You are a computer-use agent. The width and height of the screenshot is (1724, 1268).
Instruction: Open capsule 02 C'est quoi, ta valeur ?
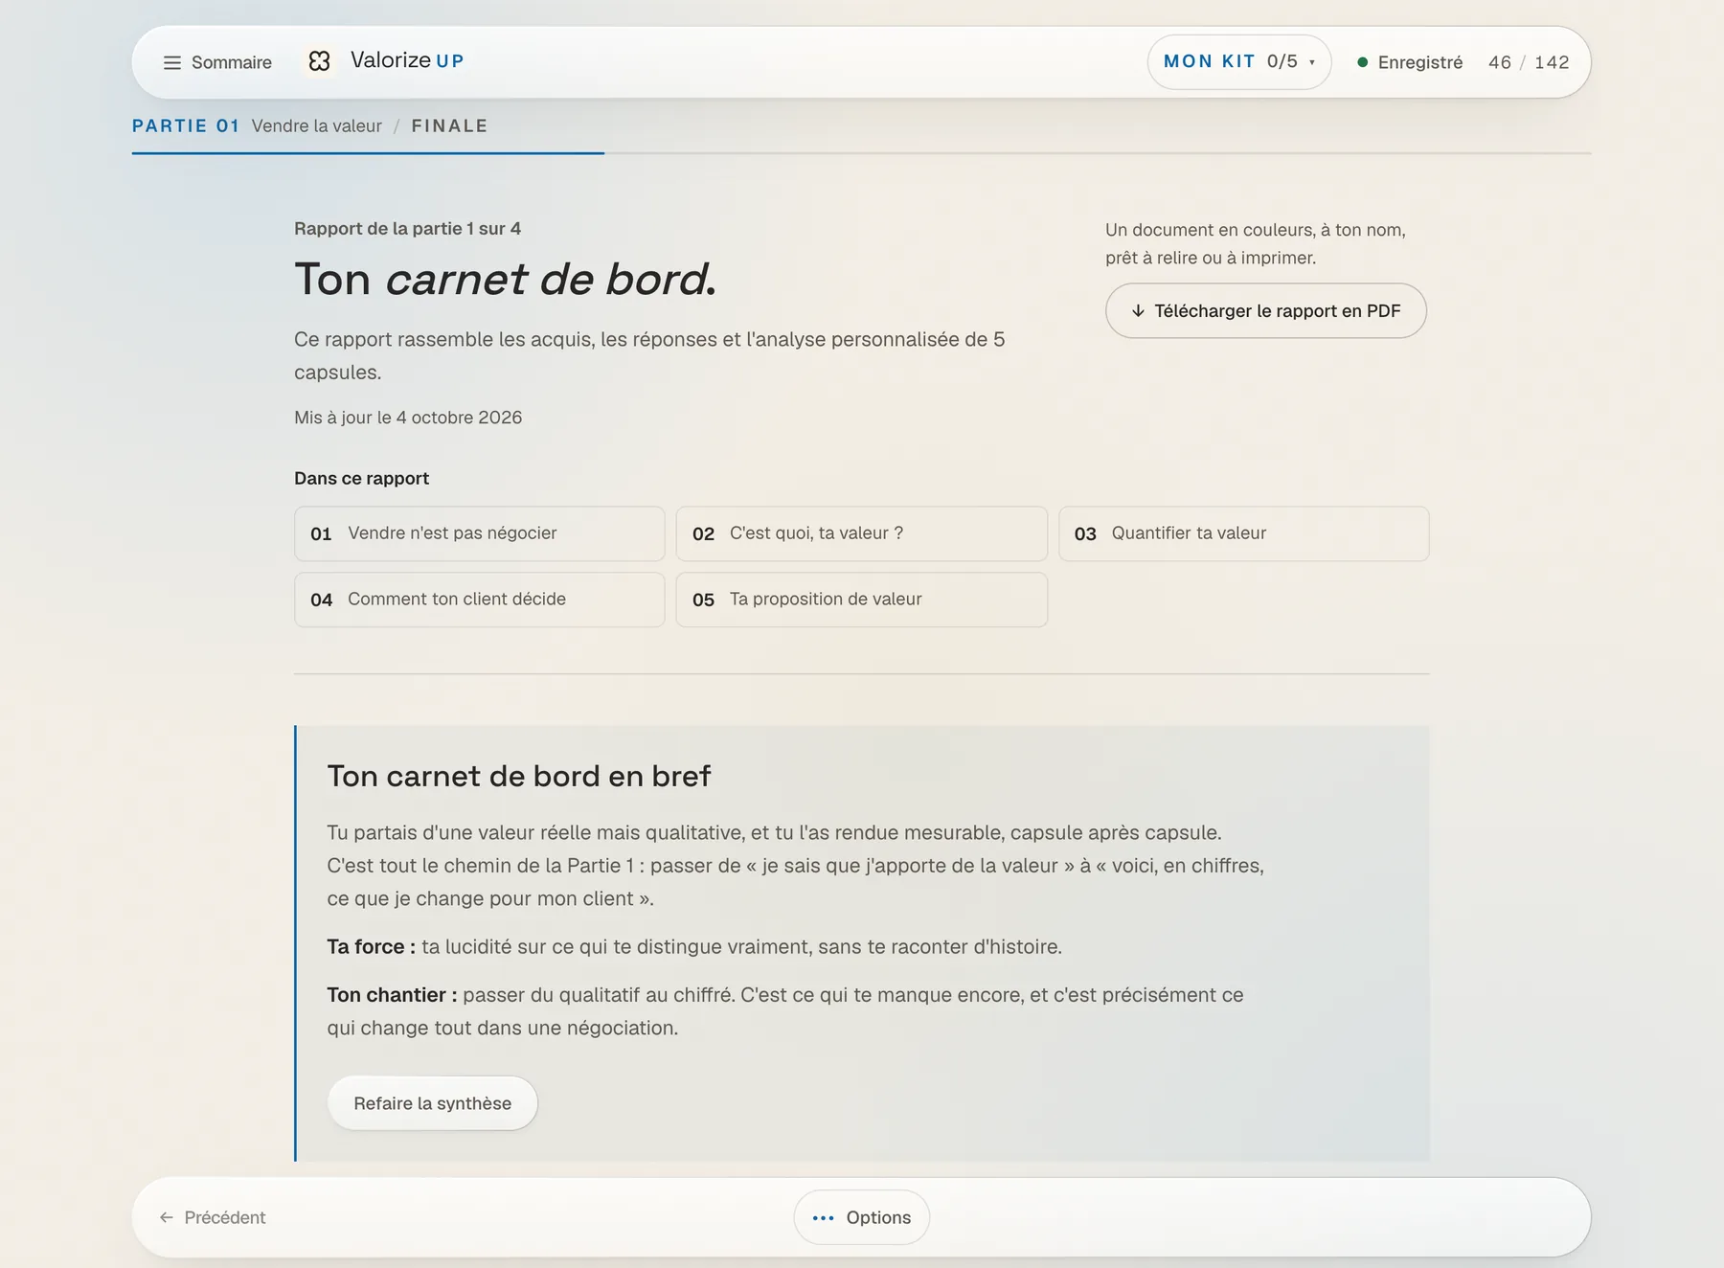[x=861, y=533]
